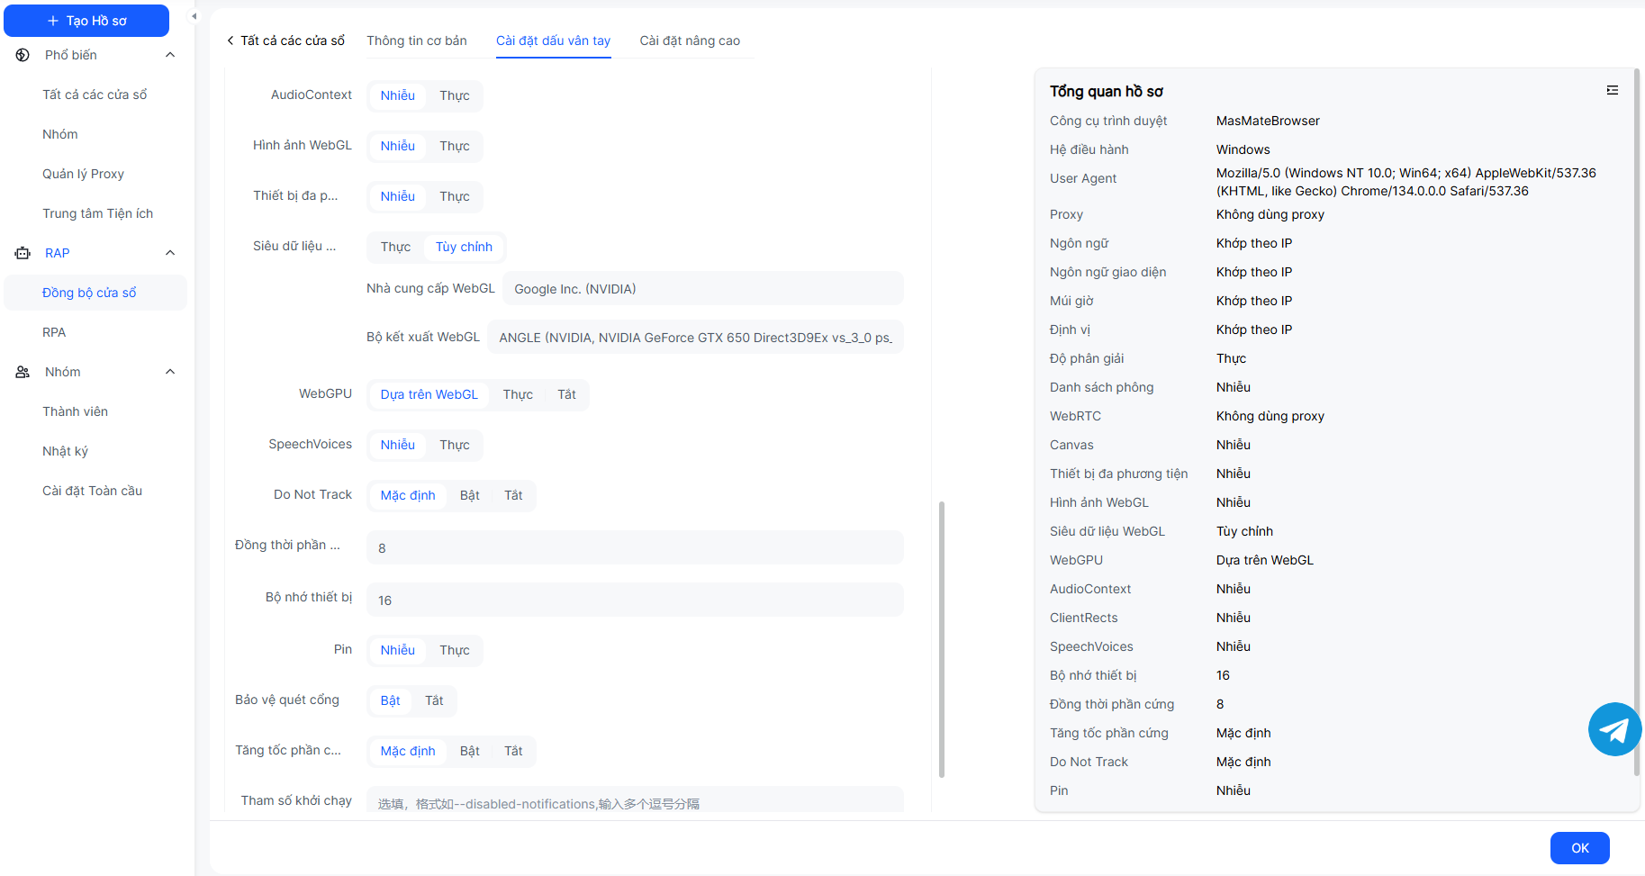Click the sidebar collapse arrow icon

tap(194, 16)
